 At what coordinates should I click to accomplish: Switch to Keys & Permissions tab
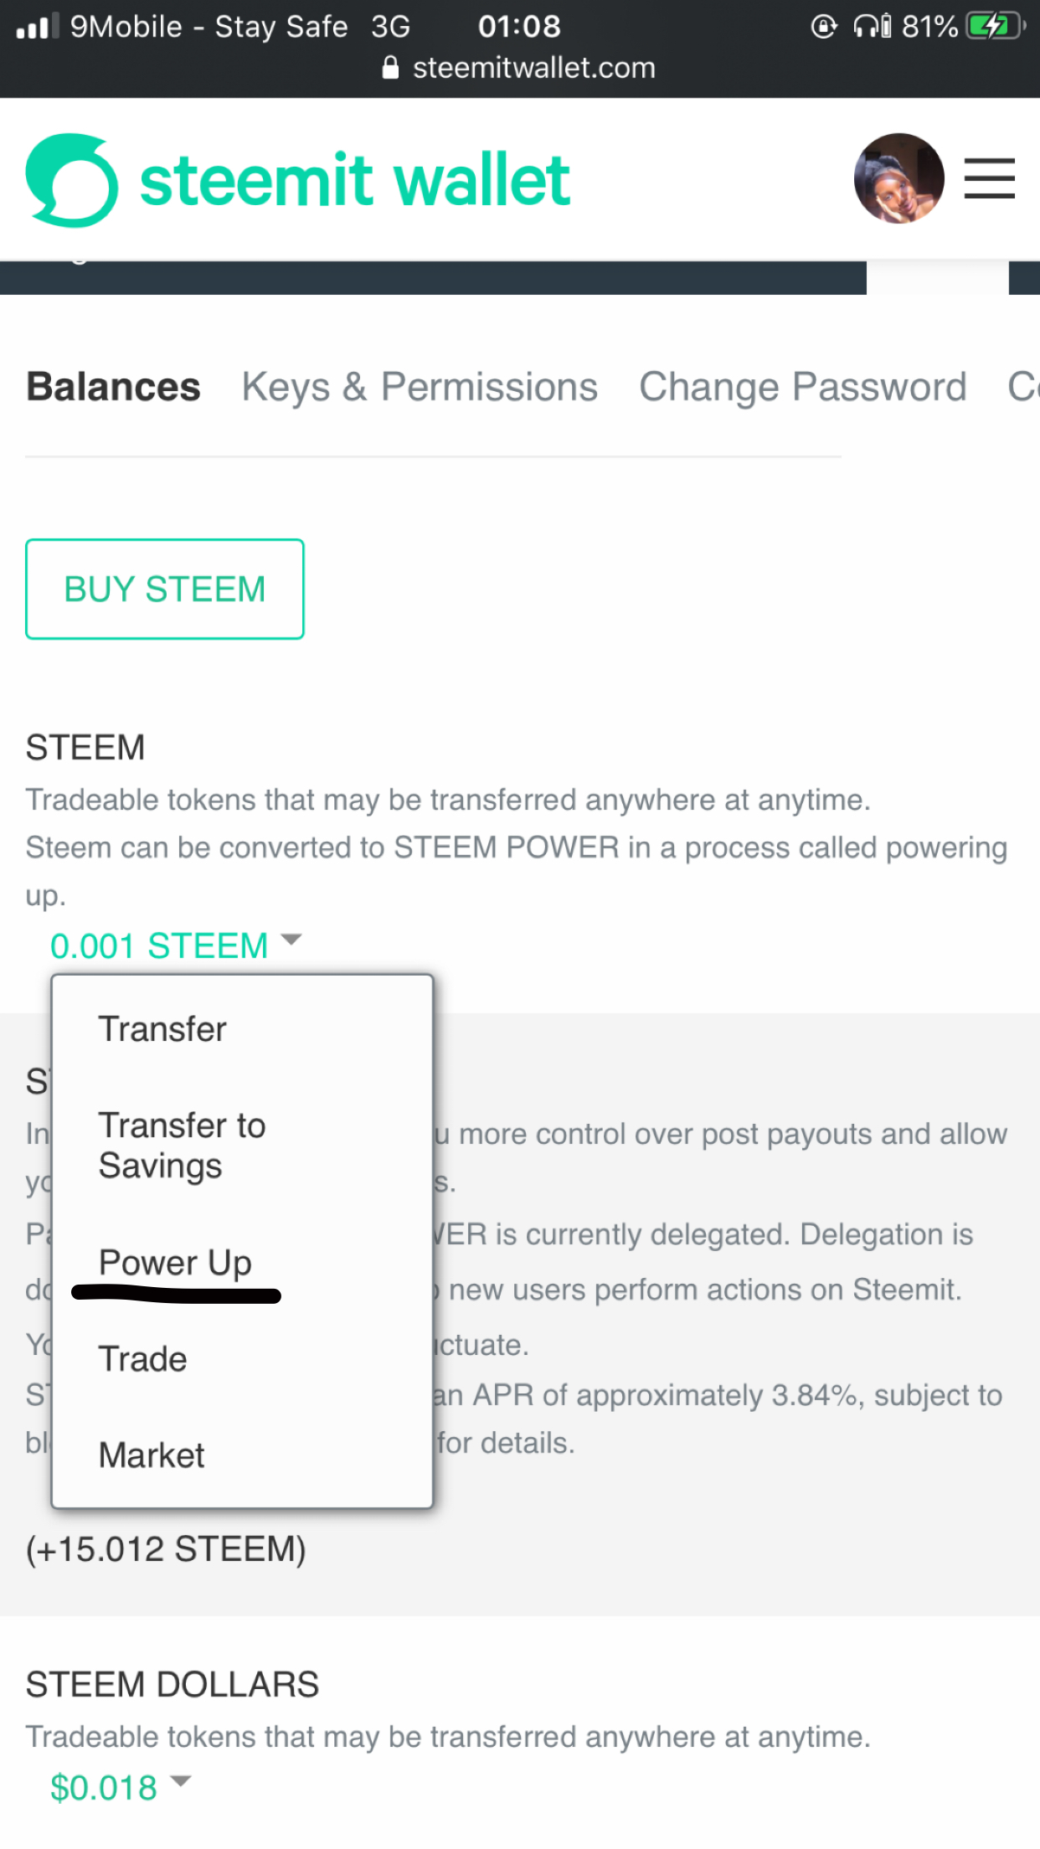pos(420,388)
